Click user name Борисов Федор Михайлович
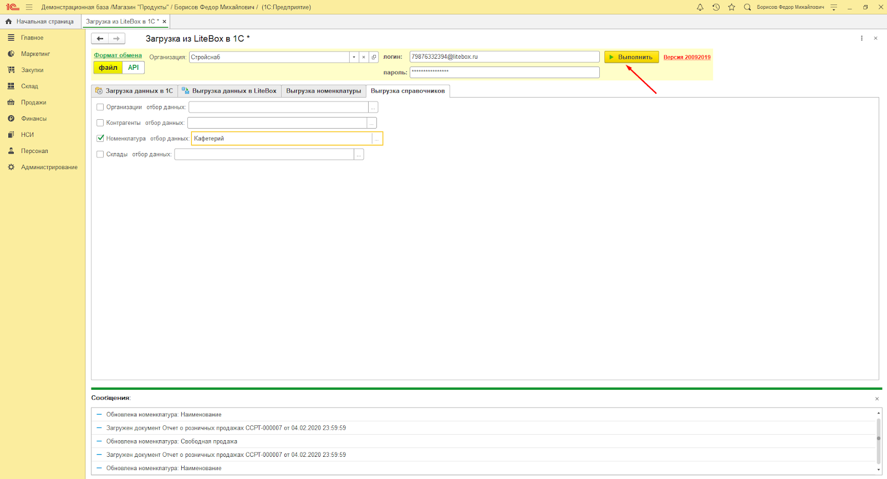 [x=790, y=7]
